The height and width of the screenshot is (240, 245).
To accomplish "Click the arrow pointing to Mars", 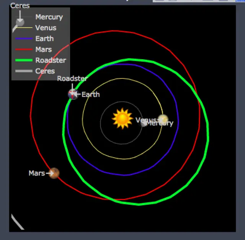I will 49,173.
